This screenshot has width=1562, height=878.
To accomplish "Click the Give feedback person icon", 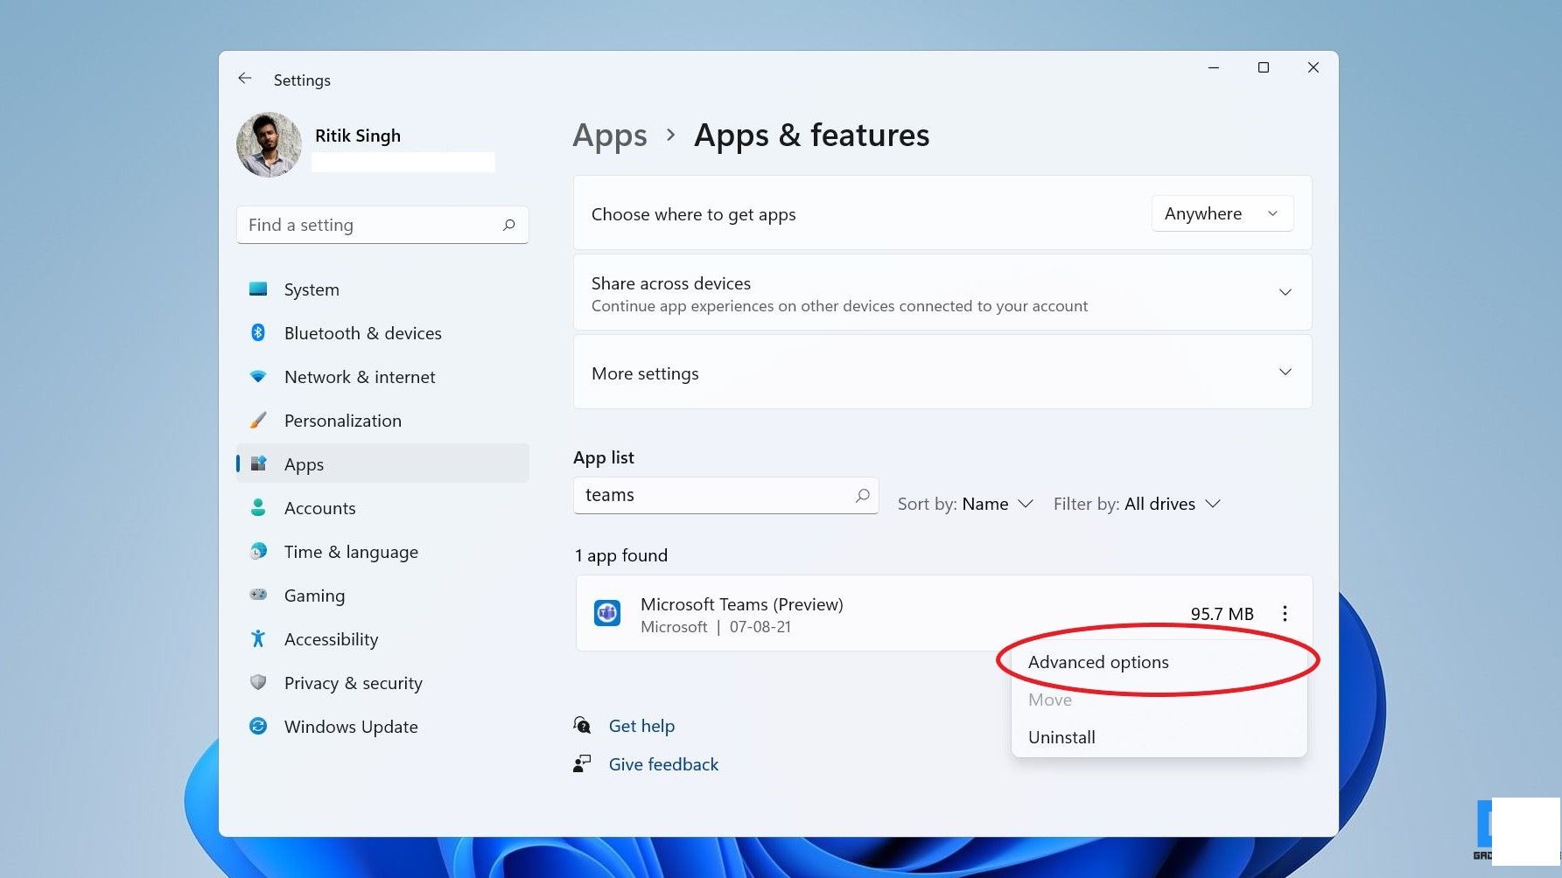I will click(582, 763).
